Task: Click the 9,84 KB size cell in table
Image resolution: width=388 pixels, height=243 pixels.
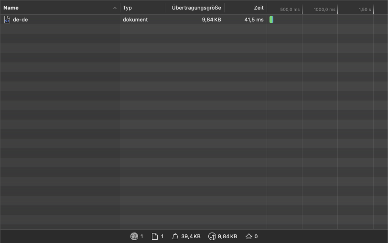Action: (211, 20)
